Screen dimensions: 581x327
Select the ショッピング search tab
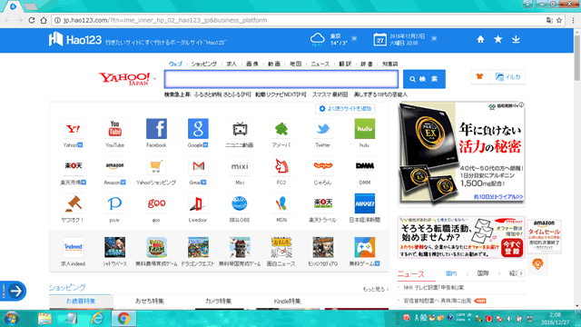(204, 64)
